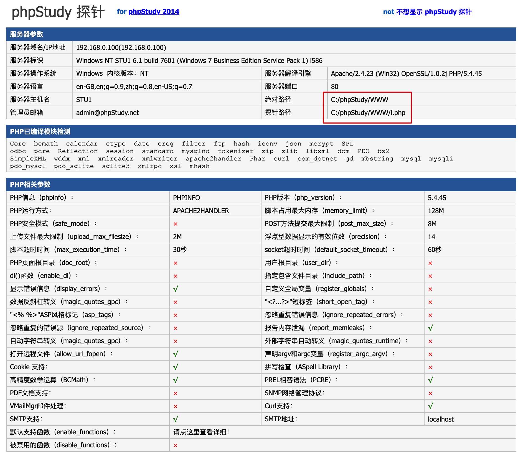Select the socket timeout value 60秒
This screenshot has width=518, height=454.
(435, 250)
